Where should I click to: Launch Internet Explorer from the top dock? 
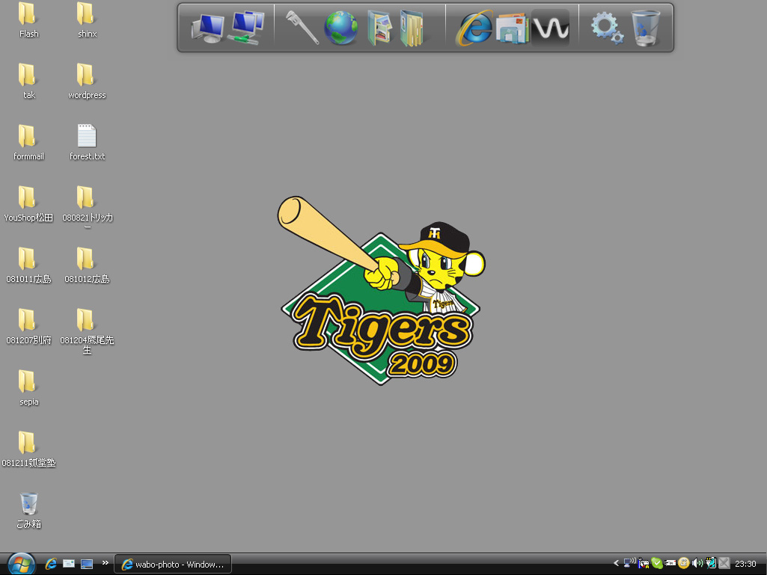(474, 28)
